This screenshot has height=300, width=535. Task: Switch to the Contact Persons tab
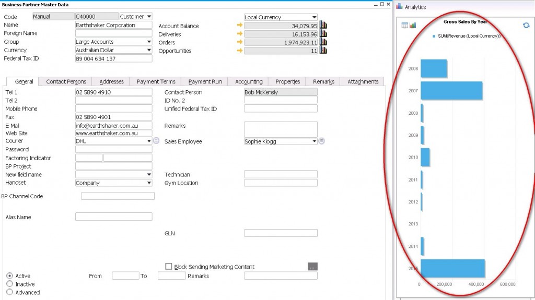[66, 81]
